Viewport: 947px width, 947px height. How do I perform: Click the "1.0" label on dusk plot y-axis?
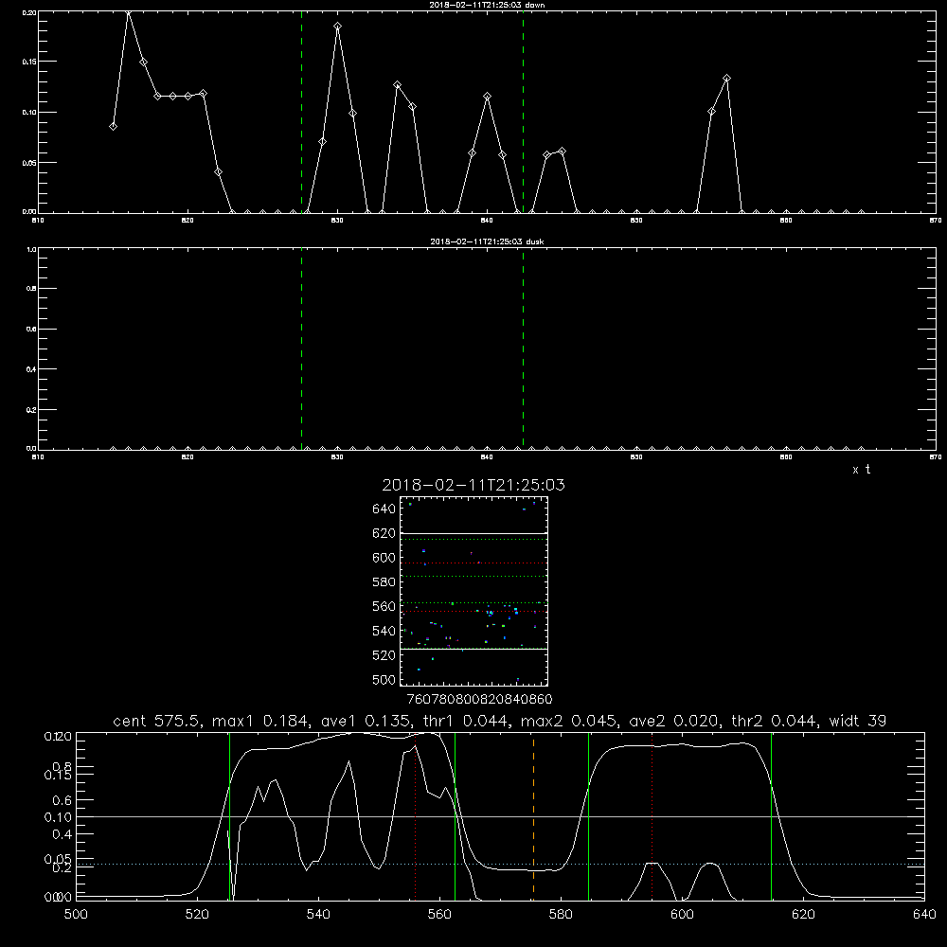32,249
